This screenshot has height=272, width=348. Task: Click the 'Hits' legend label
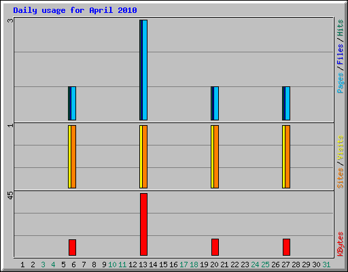pos(340,28)
